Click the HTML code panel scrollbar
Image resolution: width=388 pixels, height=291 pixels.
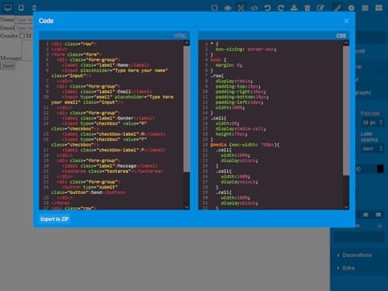[186, 109]
